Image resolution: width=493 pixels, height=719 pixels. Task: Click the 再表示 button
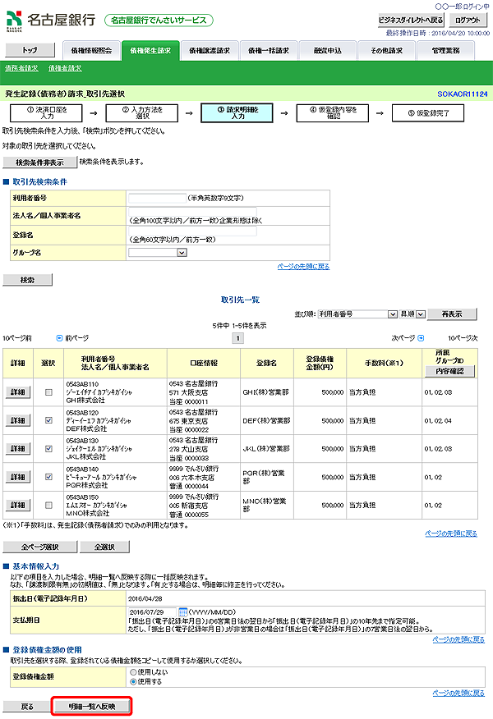(452, 314)
